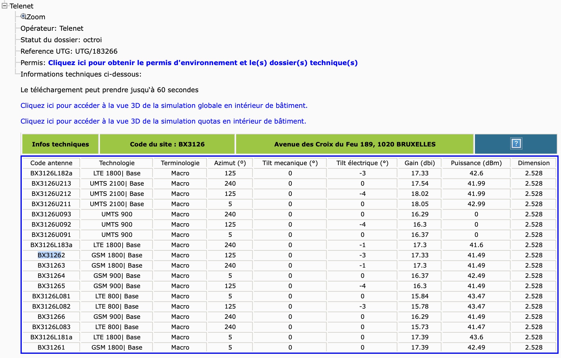Image resolution: width=561 pixels, height=358 pixels.
Task: Select antenna code BX31266
Action: tap(51, 317)
